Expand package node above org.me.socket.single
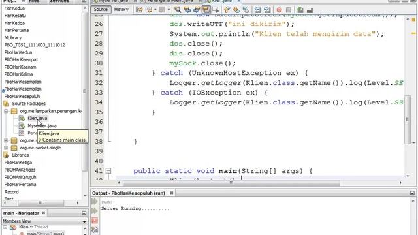Image resolution: width=418 pixels, height=235 pixels. [6, 140]
